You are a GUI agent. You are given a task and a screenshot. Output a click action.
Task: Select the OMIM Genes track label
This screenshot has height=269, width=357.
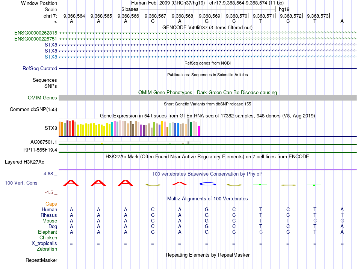click(x=42, y=98)
